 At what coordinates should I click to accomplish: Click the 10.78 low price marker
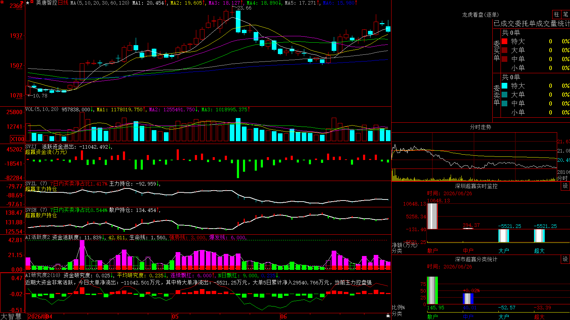(x=40, y=96)
